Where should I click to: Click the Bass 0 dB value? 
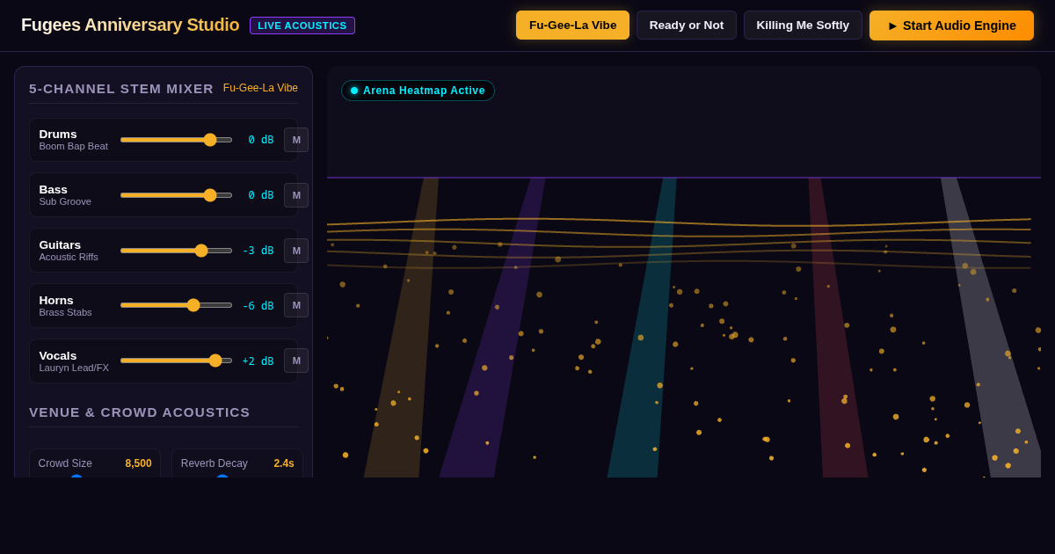(x=260, y=195)
